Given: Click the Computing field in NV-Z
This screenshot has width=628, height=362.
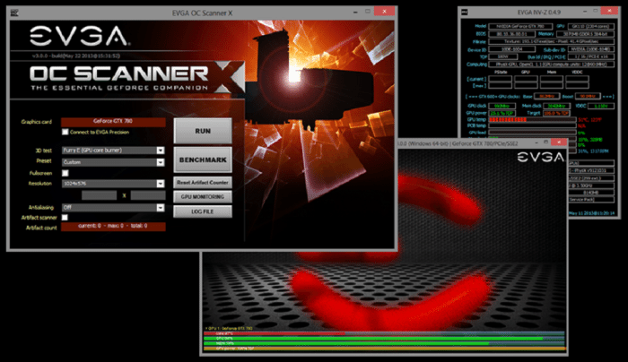Looking at the screenshot, I should (551, 64).
